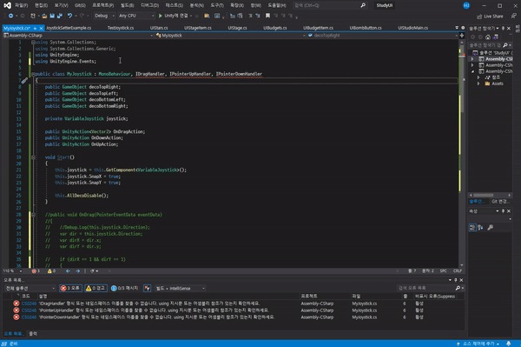
Task: Click the pin icon on Solution Explorer panel
Action: (x=503, y=29)
